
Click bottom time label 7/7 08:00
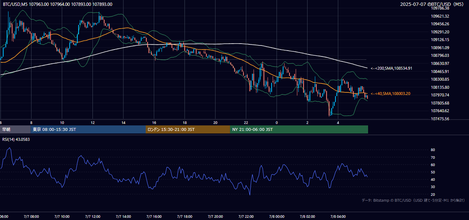click(31, 217)
